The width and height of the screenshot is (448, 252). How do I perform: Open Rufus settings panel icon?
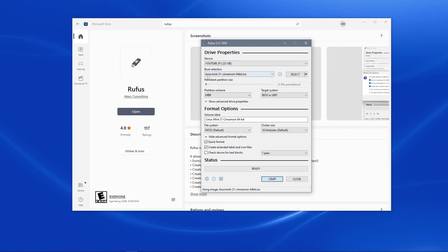pos(221,179)
